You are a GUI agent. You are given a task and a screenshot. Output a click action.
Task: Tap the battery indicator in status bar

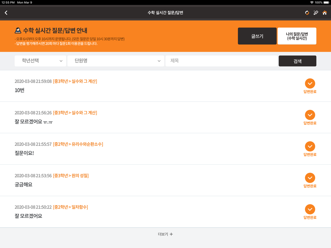(326, 3)
